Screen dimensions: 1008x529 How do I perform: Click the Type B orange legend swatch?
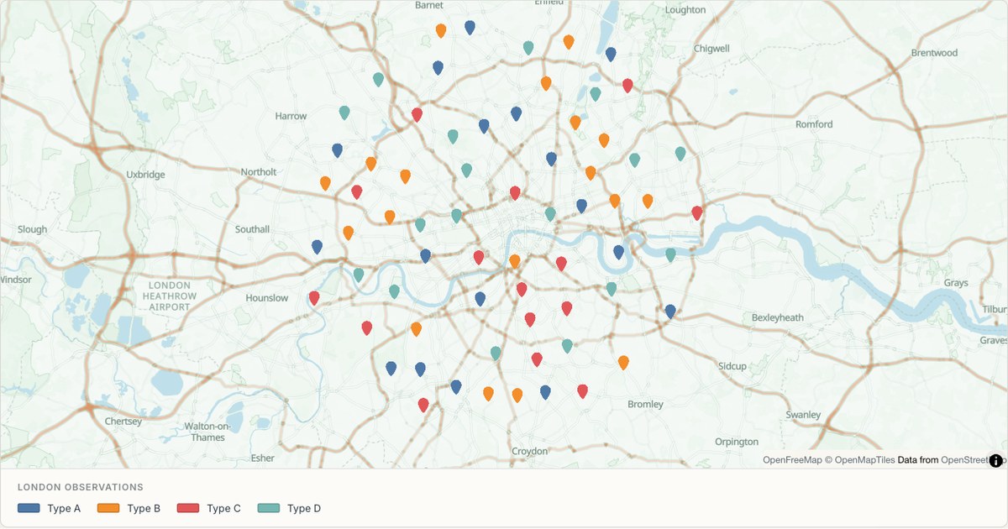[108, 508]
